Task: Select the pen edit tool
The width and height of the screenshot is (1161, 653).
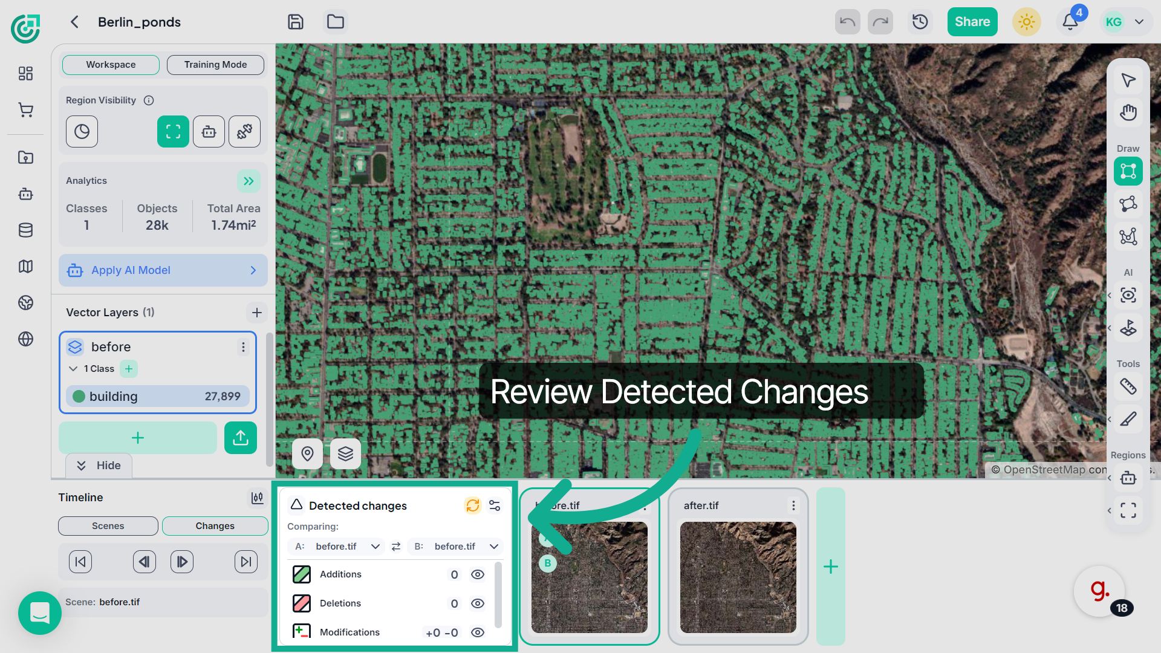Action: 1128,419
